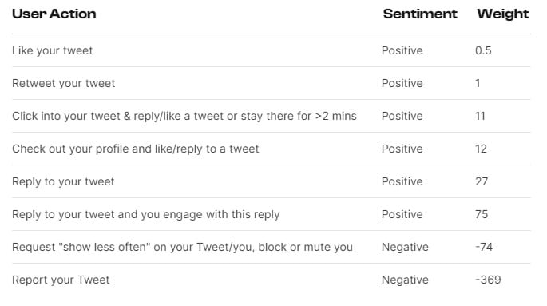Click the weight value 11
The height and width of the screenshot is (306, 547).
480,116
